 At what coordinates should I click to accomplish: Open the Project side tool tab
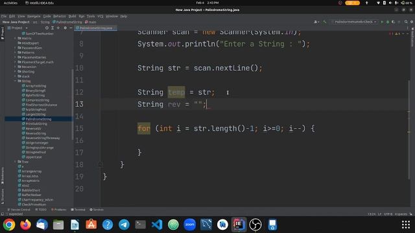tap(3, 33)
